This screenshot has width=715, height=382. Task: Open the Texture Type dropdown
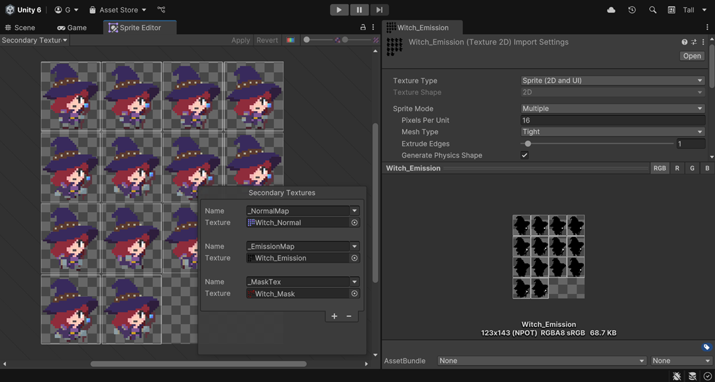click(613, 81)
